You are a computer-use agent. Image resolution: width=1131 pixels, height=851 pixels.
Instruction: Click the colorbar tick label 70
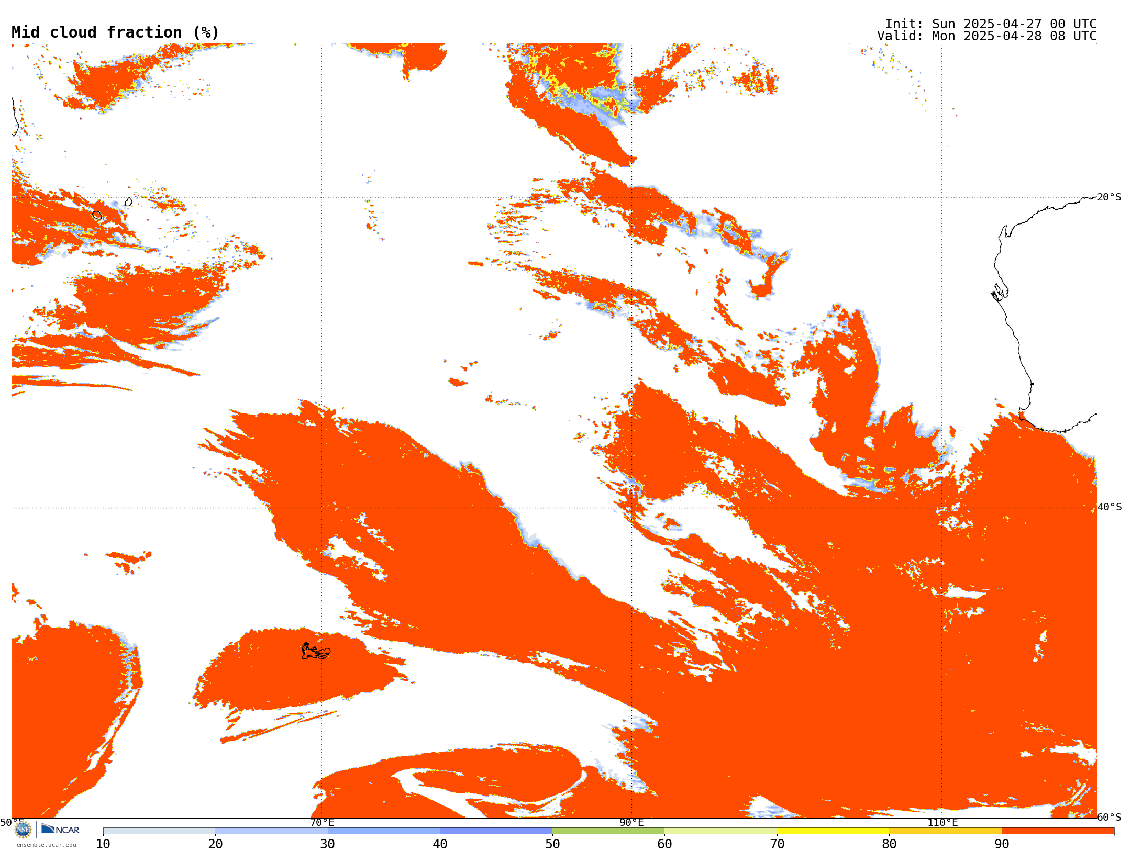coord(777,844)
